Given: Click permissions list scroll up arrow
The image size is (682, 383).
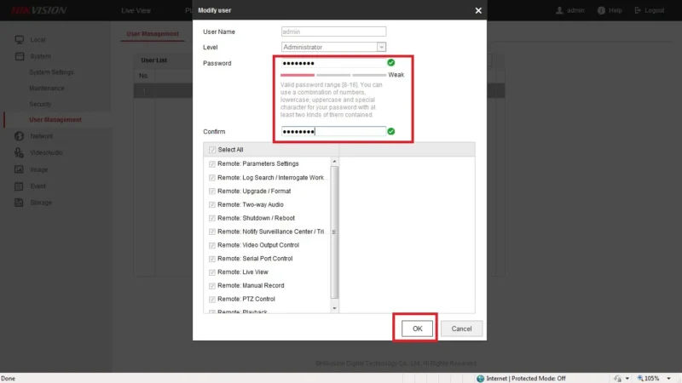Looking at the screenshot, I should click(x=334, y=162).
